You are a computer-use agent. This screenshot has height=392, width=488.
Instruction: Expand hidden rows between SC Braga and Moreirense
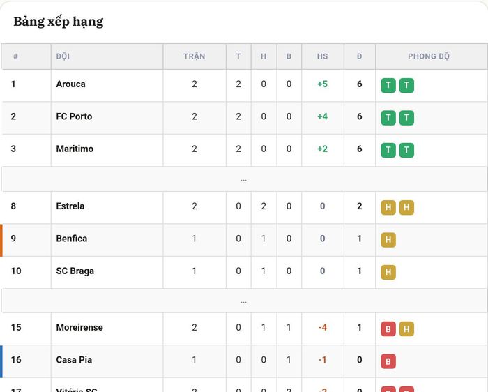[244, 301]
